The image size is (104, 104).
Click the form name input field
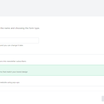[19, 41]
